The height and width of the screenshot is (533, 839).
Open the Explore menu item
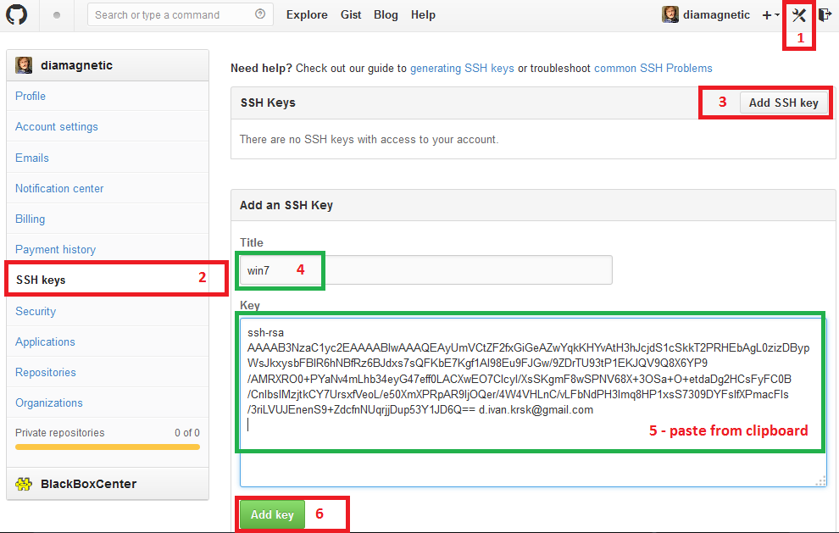(x=307, y=14)
